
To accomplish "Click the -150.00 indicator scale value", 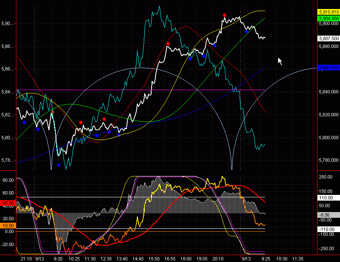I will click(326, 234).
